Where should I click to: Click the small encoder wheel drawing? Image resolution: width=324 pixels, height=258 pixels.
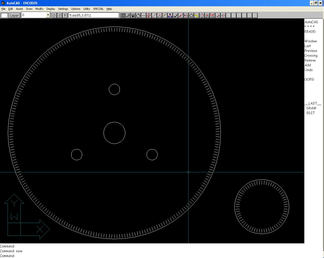(x=262, y=207)
